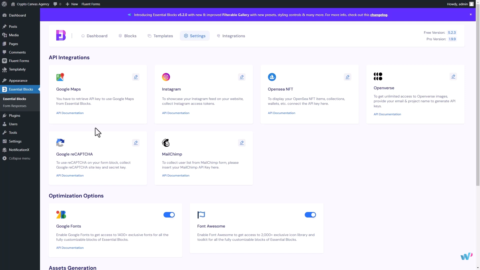Screen dimensions: 480x270
Task: Switch to the Blocks tab
Action: [x=127, y=36]
